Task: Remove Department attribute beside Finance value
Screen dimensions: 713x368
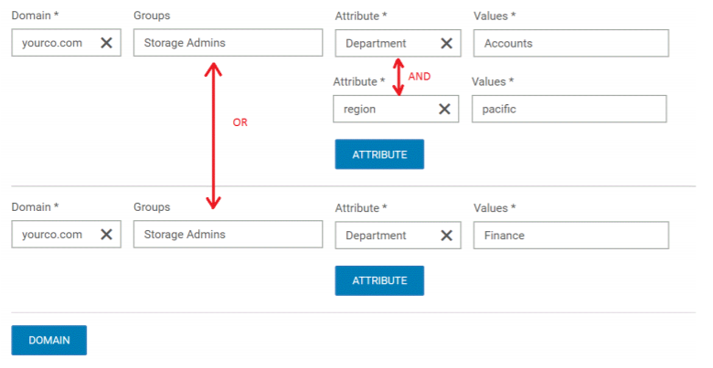Action: pos(446,235)
